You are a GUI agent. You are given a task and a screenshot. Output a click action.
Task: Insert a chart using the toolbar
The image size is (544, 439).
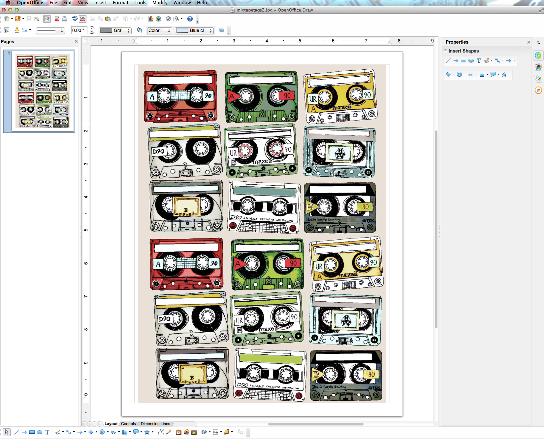(151, 19)
